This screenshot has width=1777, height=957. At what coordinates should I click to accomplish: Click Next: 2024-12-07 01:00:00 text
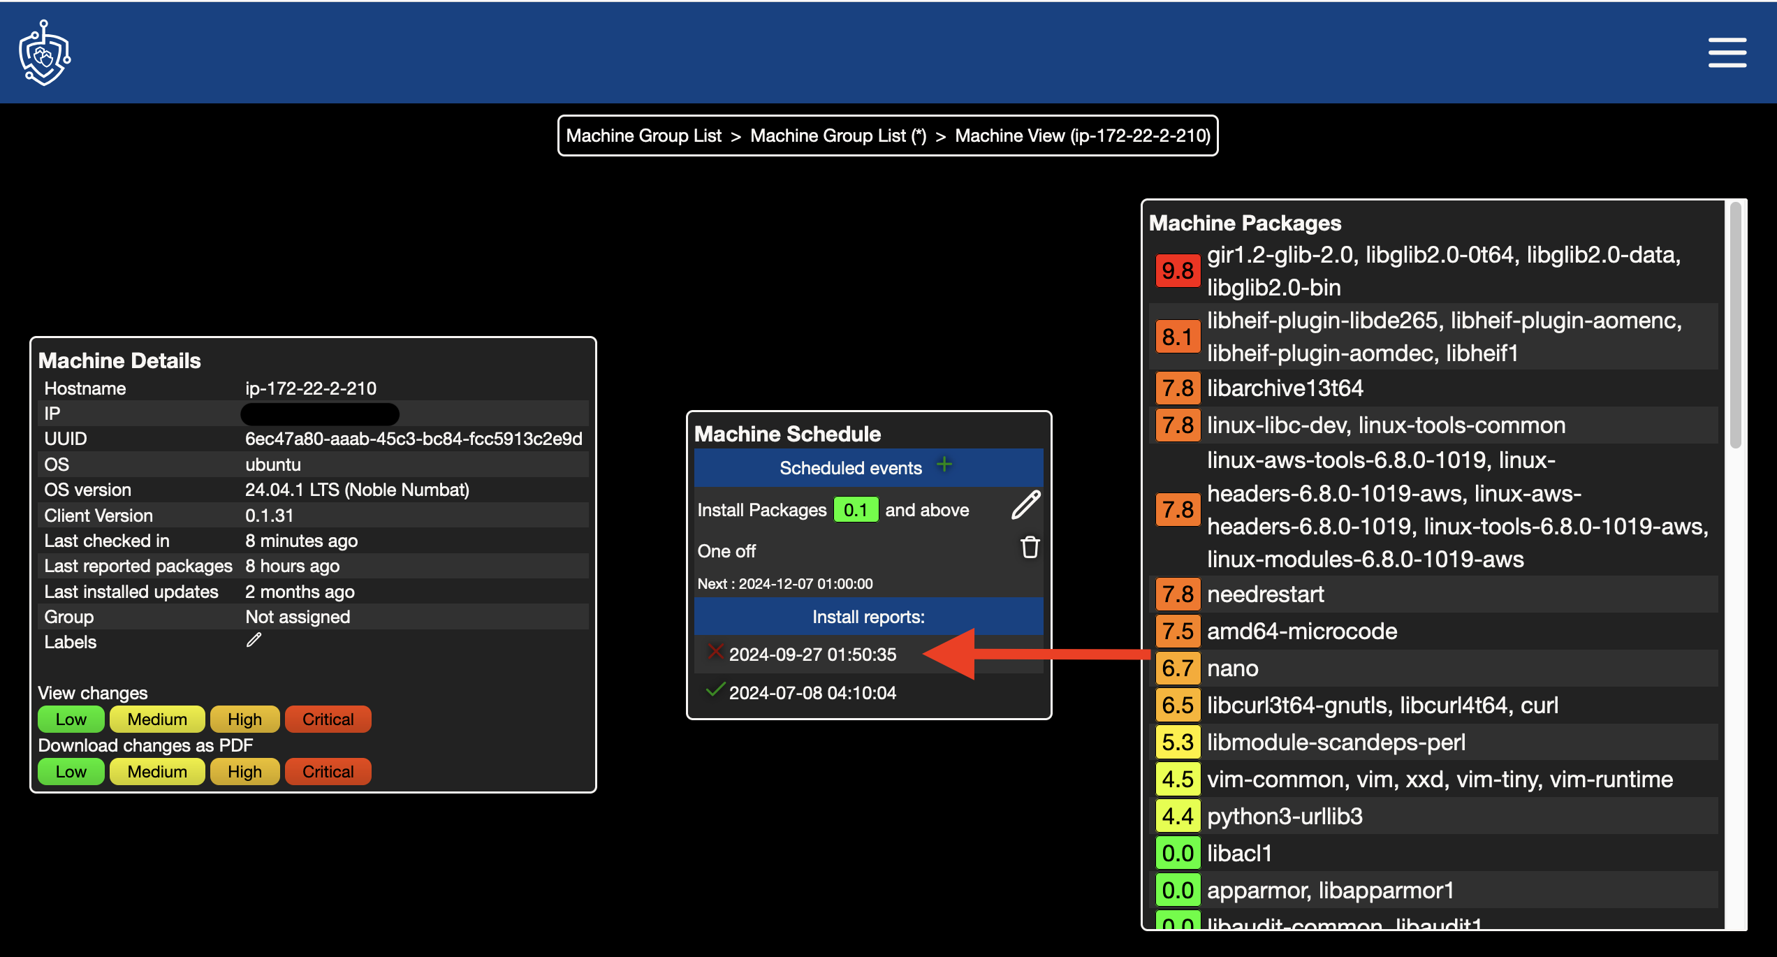(785, 584)
